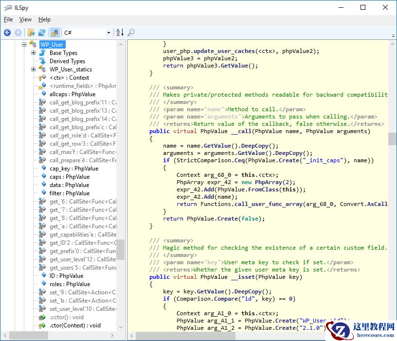Open the View menu
This screenshot has height=341, width=397.
tap(25, 19)
